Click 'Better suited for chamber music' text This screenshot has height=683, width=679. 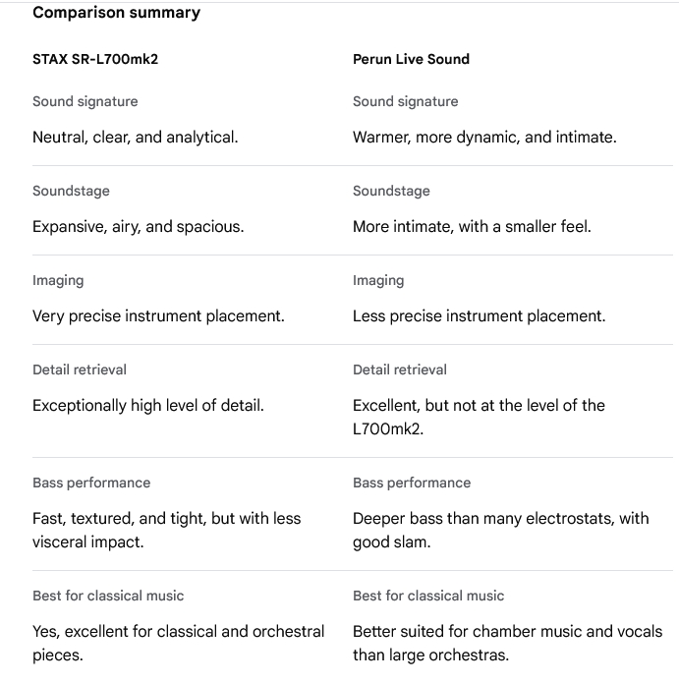pyautogui.click(x=507, y=632)
